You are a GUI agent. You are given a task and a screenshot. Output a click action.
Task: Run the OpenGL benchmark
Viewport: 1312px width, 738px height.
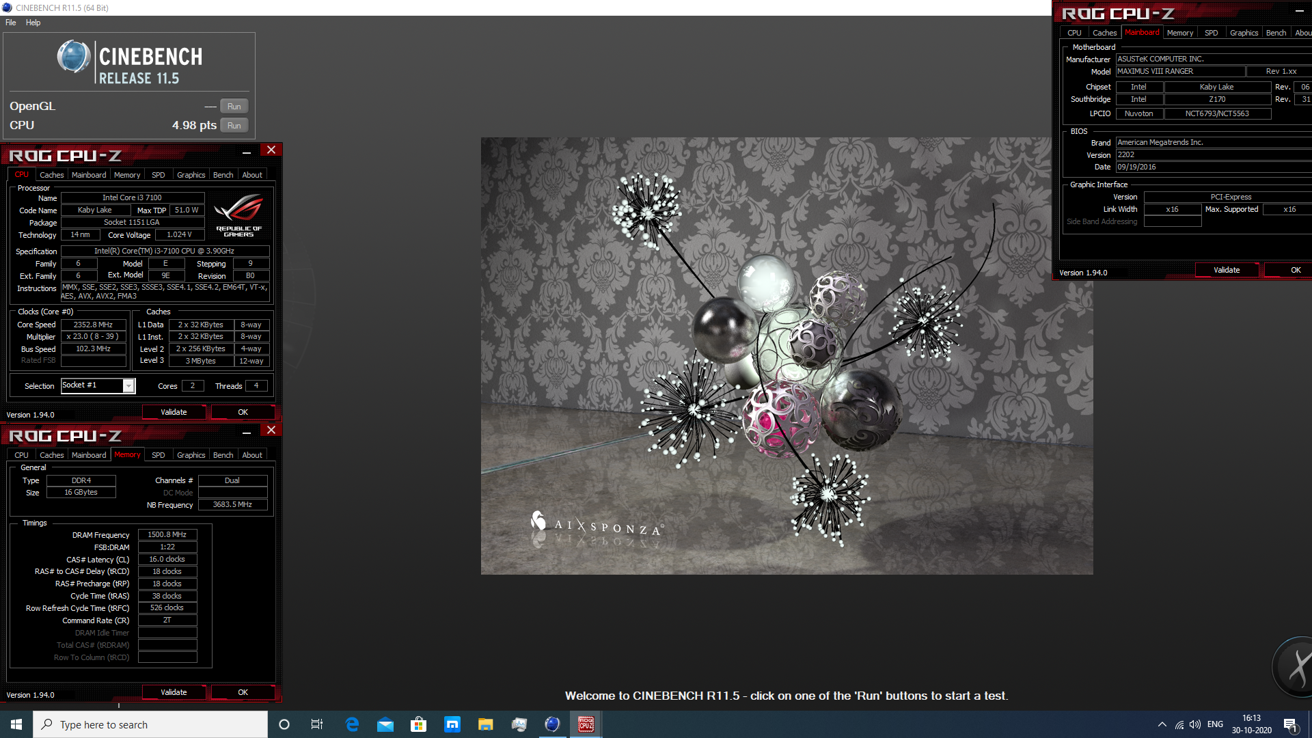[234, 107]
